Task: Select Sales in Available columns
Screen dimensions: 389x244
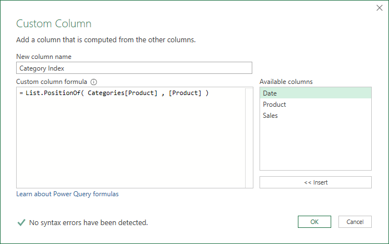Action: click(x=316, y=116)
